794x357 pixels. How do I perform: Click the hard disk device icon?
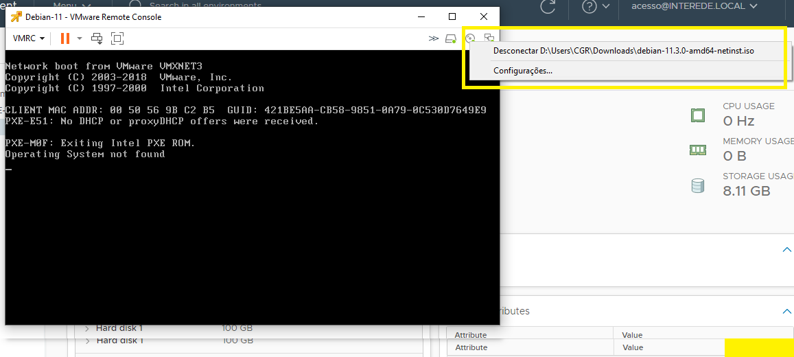[x=450, y=38]
